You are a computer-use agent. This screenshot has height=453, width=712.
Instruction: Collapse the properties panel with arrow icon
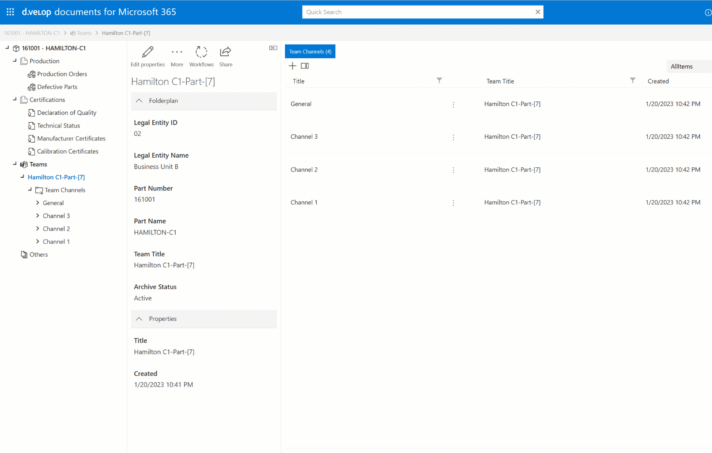point(273,48)
